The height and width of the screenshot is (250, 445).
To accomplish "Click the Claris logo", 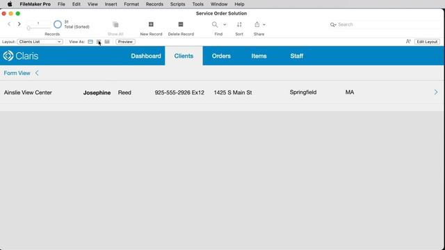I will click(20, 56).
